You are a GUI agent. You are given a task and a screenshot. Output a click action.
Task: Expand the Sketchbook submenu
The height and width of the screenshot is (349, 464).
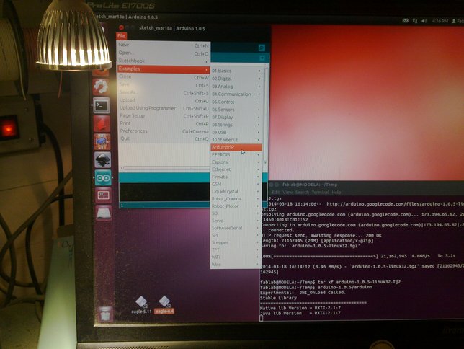(x=164, y=61)
